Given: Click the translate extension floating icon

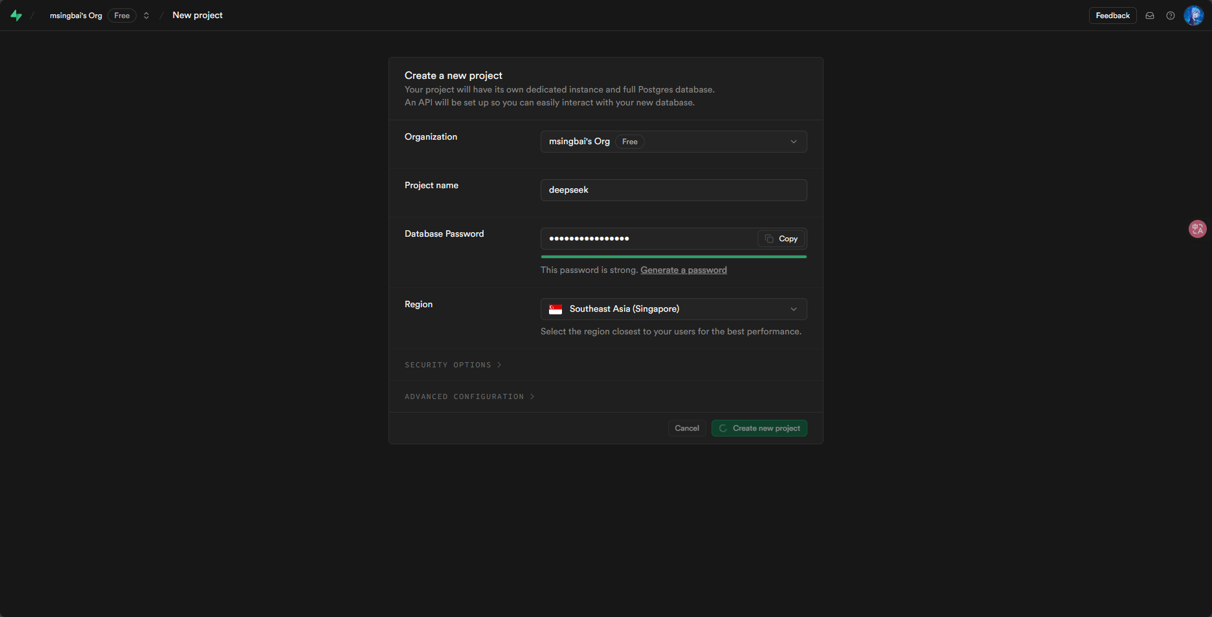Looking at the screenshot, I should 1197,229.
